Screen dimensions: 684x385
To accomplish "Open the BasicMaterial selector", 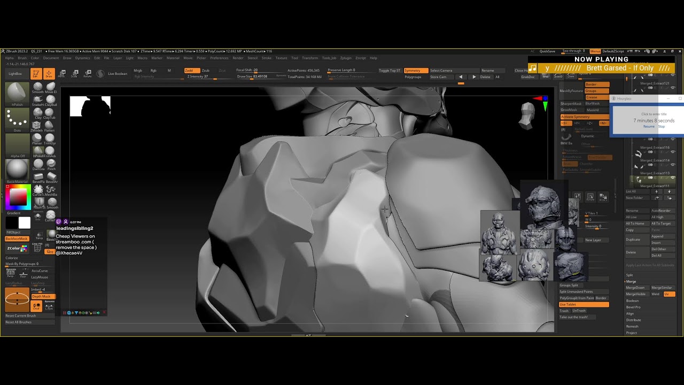I will (17, 171).
